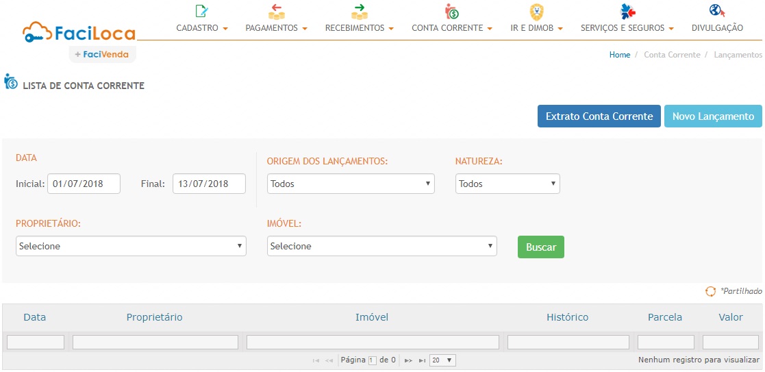The image size is (765, 372).
Task: Open the Serviços e Seguros menu
Action: tap(627, 28)
